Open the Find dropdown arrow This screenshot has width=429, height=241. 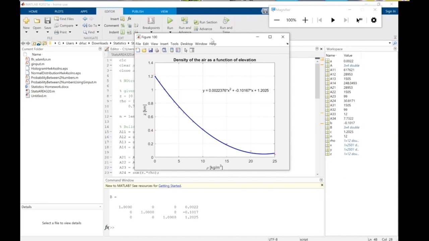98,32
